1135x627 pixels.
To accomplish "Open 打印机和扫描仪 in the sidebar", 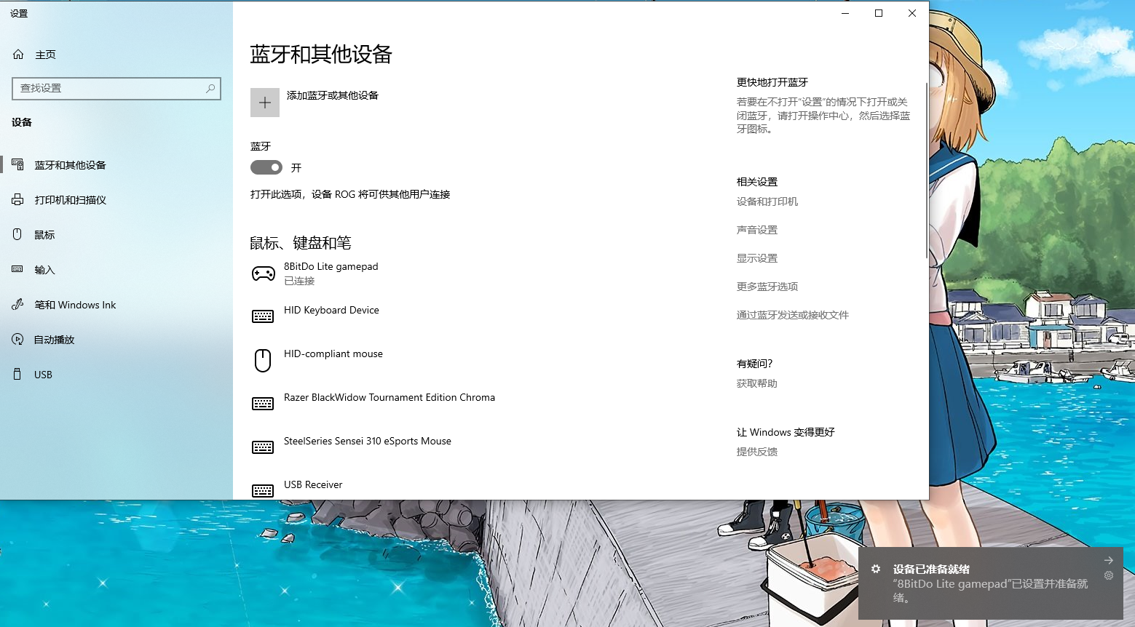I will (70, 200).
